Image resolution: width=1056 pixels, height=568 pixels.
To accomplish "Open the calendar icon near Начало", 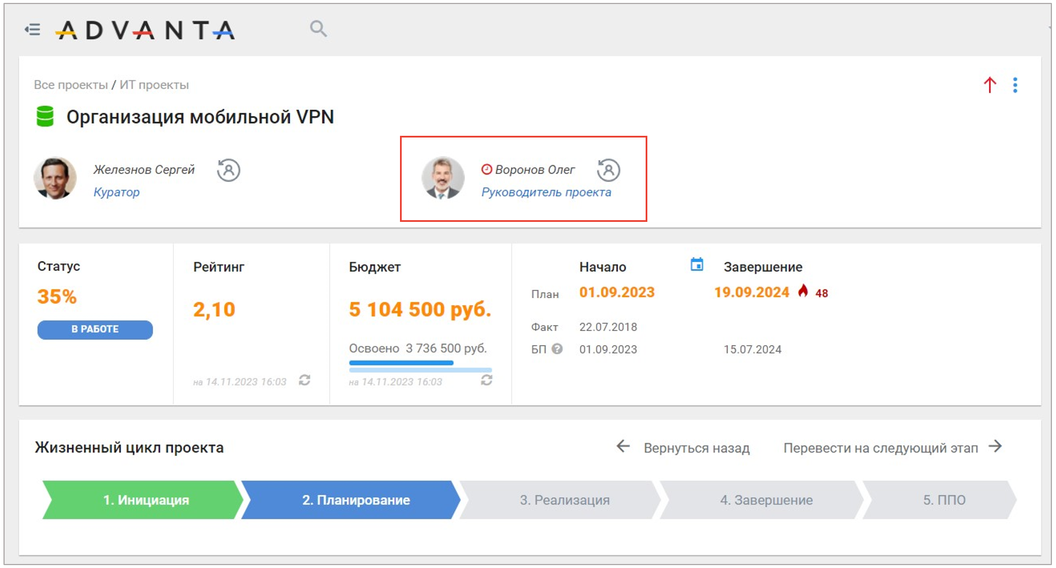I will point(697,265).
